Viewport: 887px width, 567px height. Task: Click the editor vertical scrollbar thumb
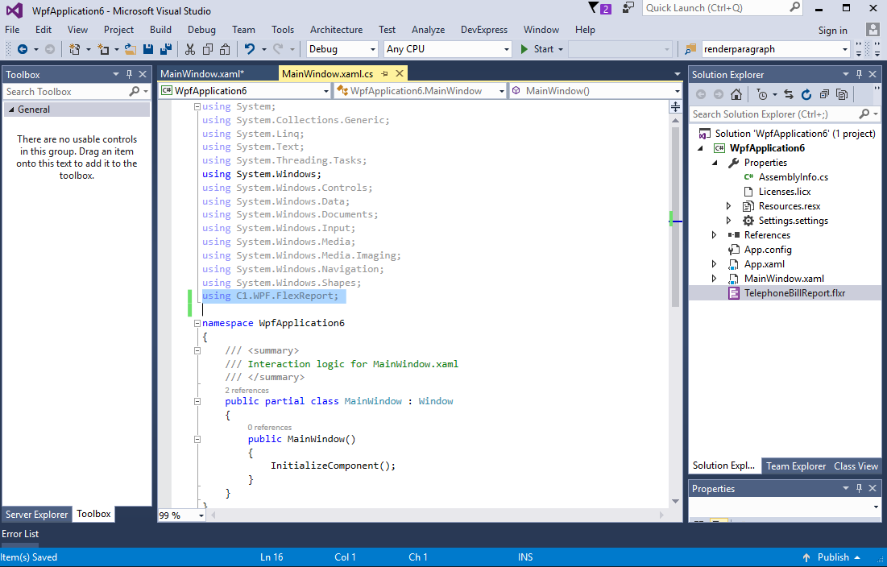tap(675, 216)
